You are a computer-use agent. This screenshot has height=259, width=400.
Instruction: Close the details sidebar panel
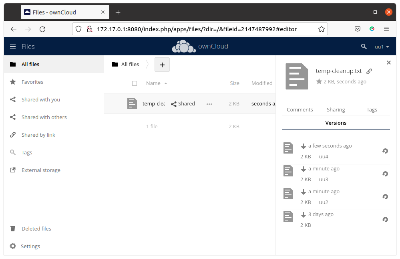[x=388, y=63]
